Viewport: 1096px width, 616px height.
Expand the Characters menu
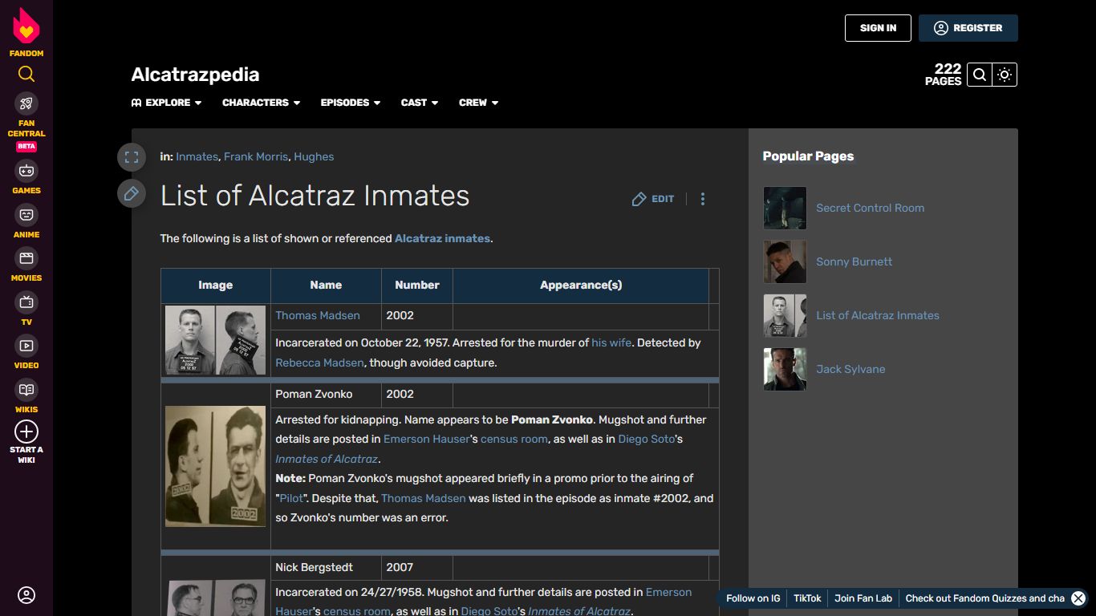(262, 103)
